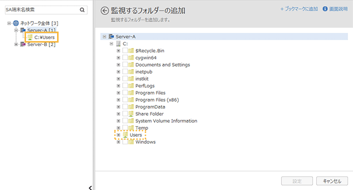This screenshot has height=190, width=353.
Task: Collapse the left sidebar with the chevron arrow
Action: pos(90,188)
